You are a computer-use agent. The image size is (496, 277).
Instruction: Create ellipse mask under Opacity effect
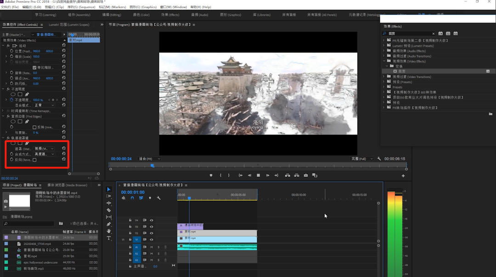click(x=13, y=94)
